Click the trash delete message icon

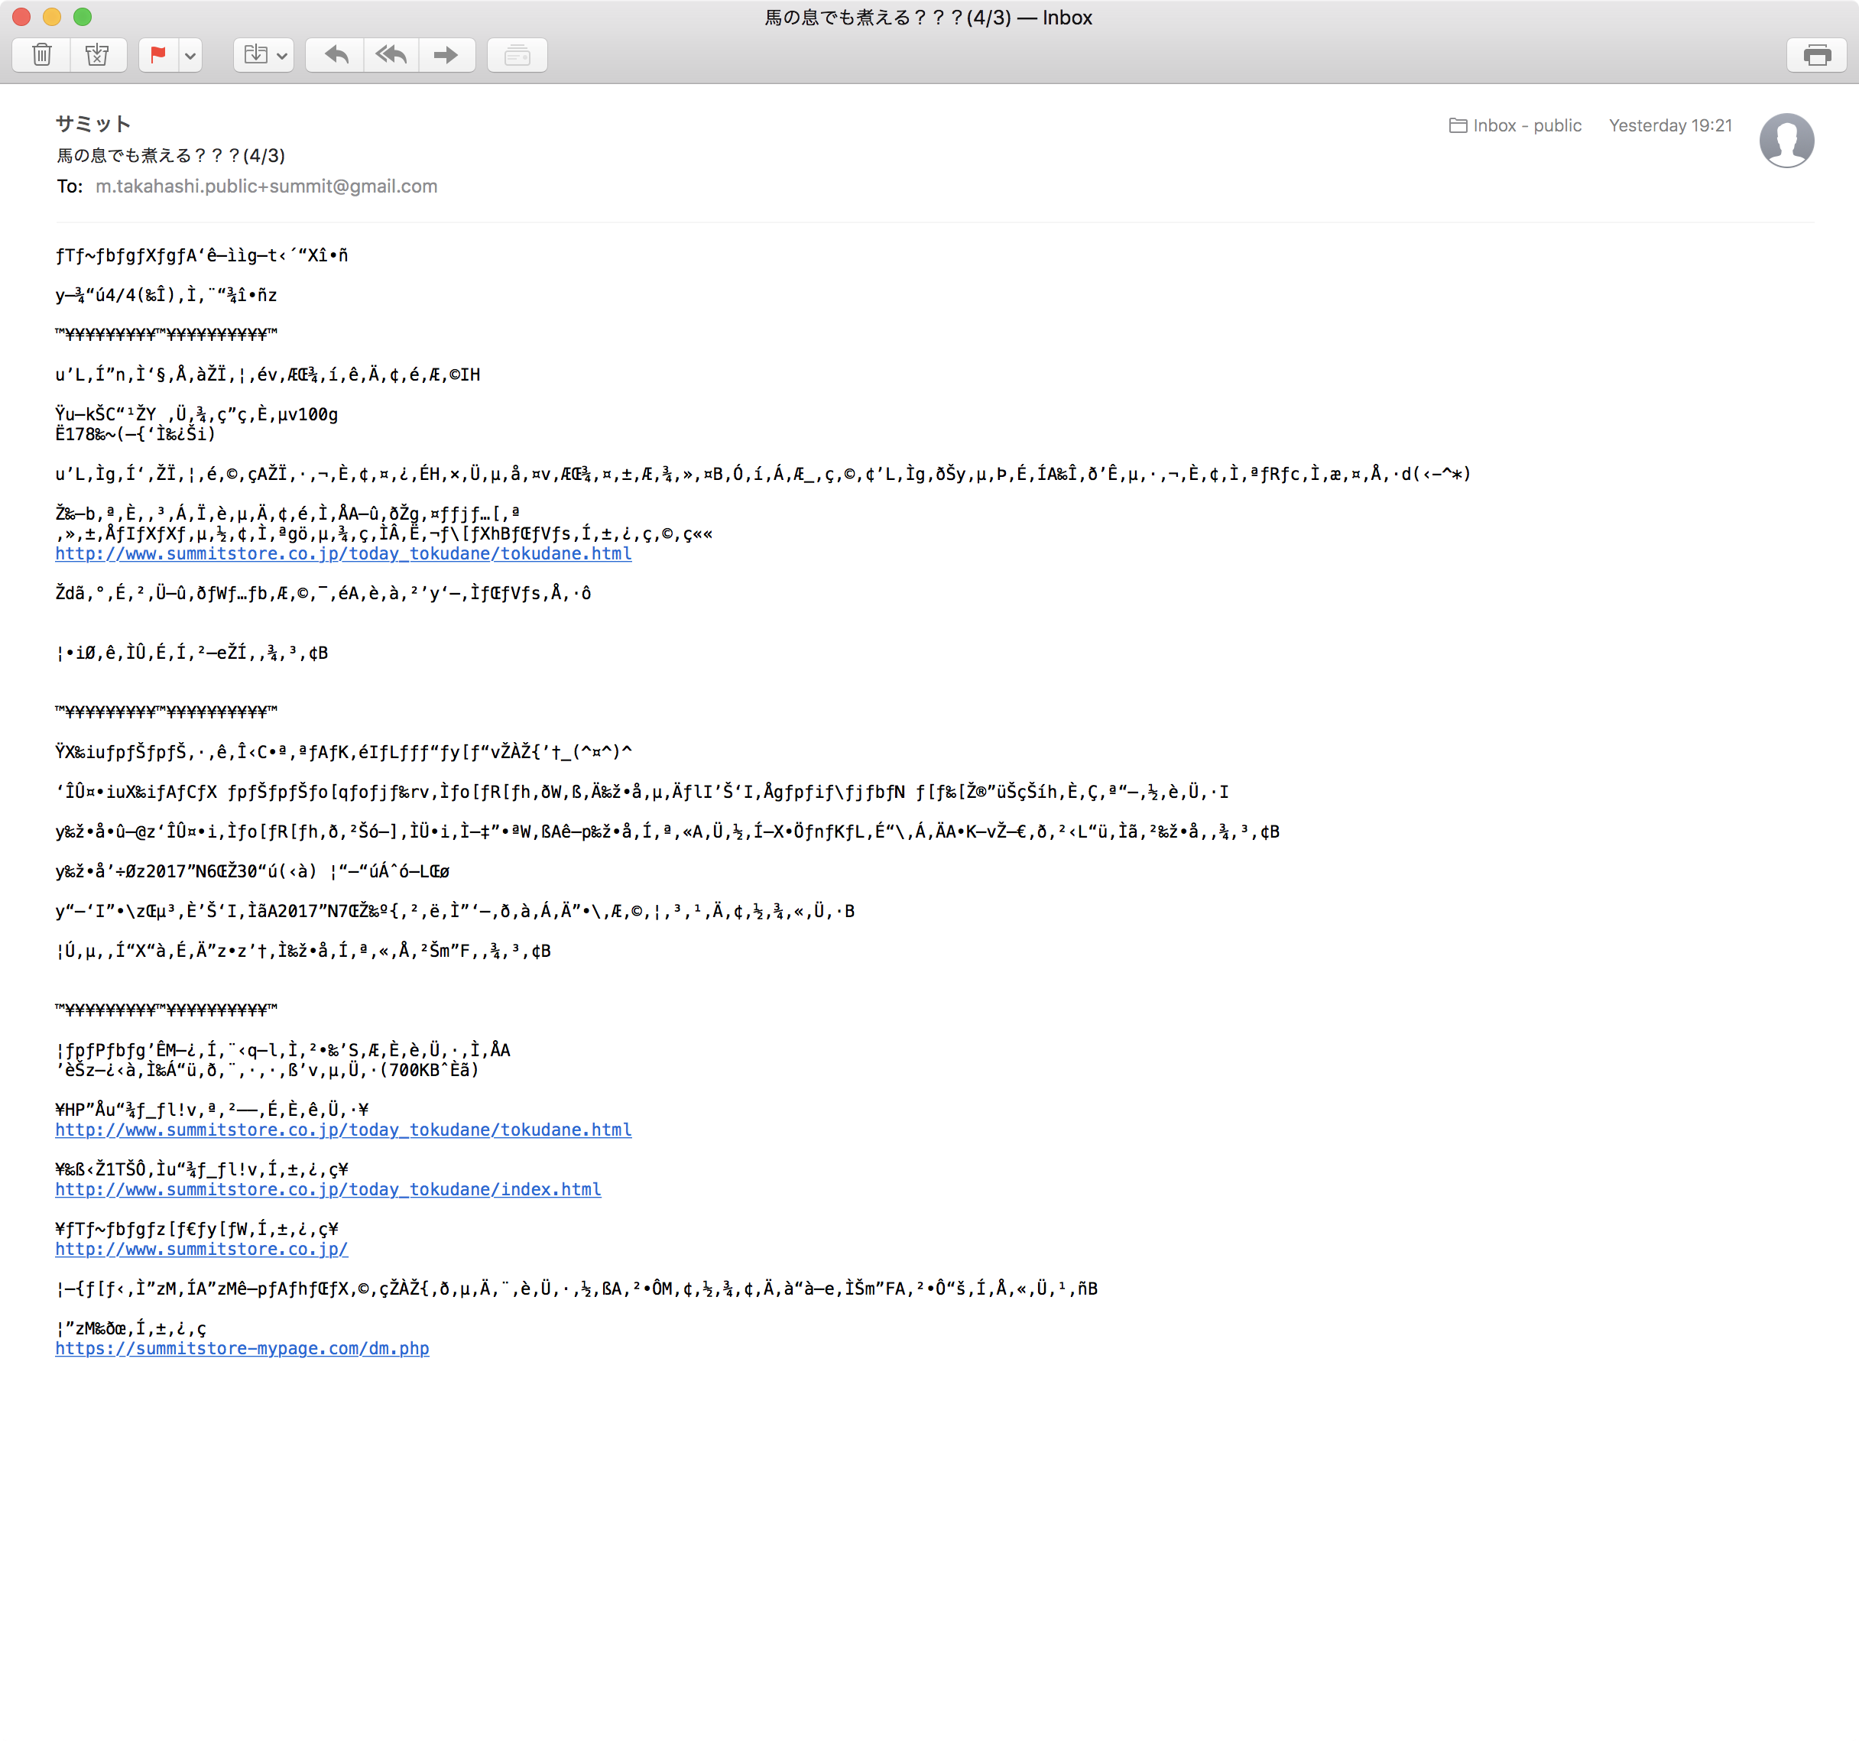pyautogui.click(x=41, y=55)
